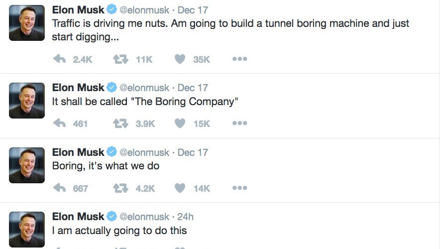Viewport: 440px width, 249px height.
Task: Retweet "Boring, it's what we do" tweet
Action: (x=120, y=188)
